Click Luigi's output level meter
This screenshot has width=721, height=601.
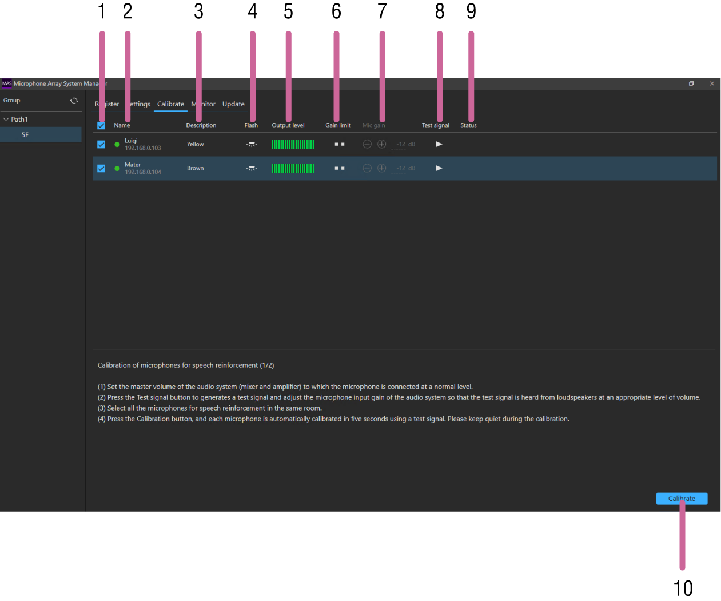[293, 144]
